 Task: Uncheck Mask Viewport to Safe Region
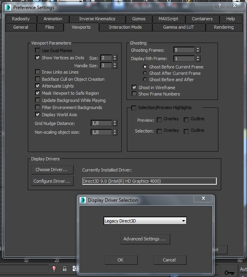37,93
